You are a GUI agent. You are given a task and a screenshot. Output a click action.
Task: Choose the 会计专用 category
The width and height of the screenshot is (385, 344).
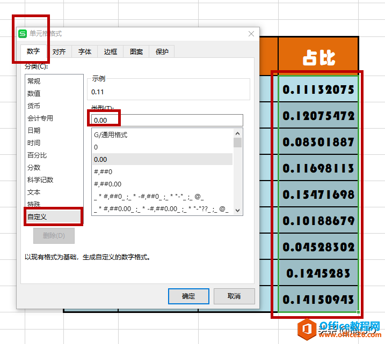(x=54, y=118)
